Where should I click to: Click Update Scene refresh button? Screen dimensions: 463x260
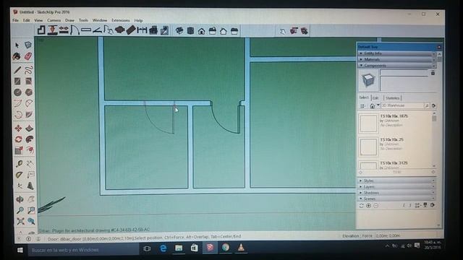pyautogui.click(x=362, y=205)
